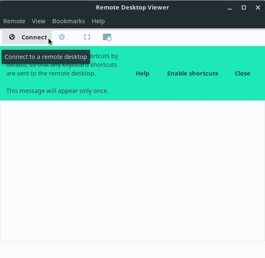
Task: Click the empty remote display area
Action: (x=132, y=170)
